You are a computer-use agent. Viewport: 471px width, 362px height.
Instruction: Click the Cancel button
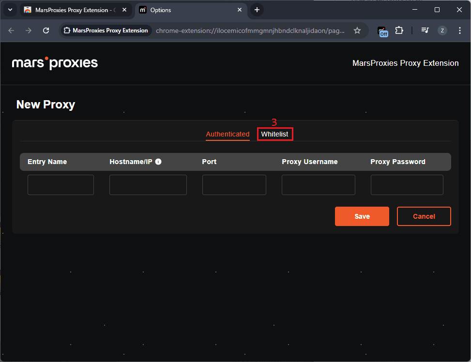click(x=424, y=216)
